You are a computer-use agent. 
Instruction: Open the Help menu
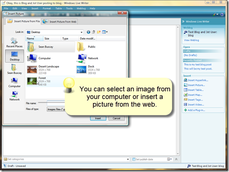tap(92, 9)
